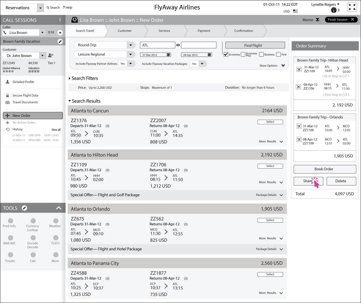Click the add customer icon

[50, 56]
